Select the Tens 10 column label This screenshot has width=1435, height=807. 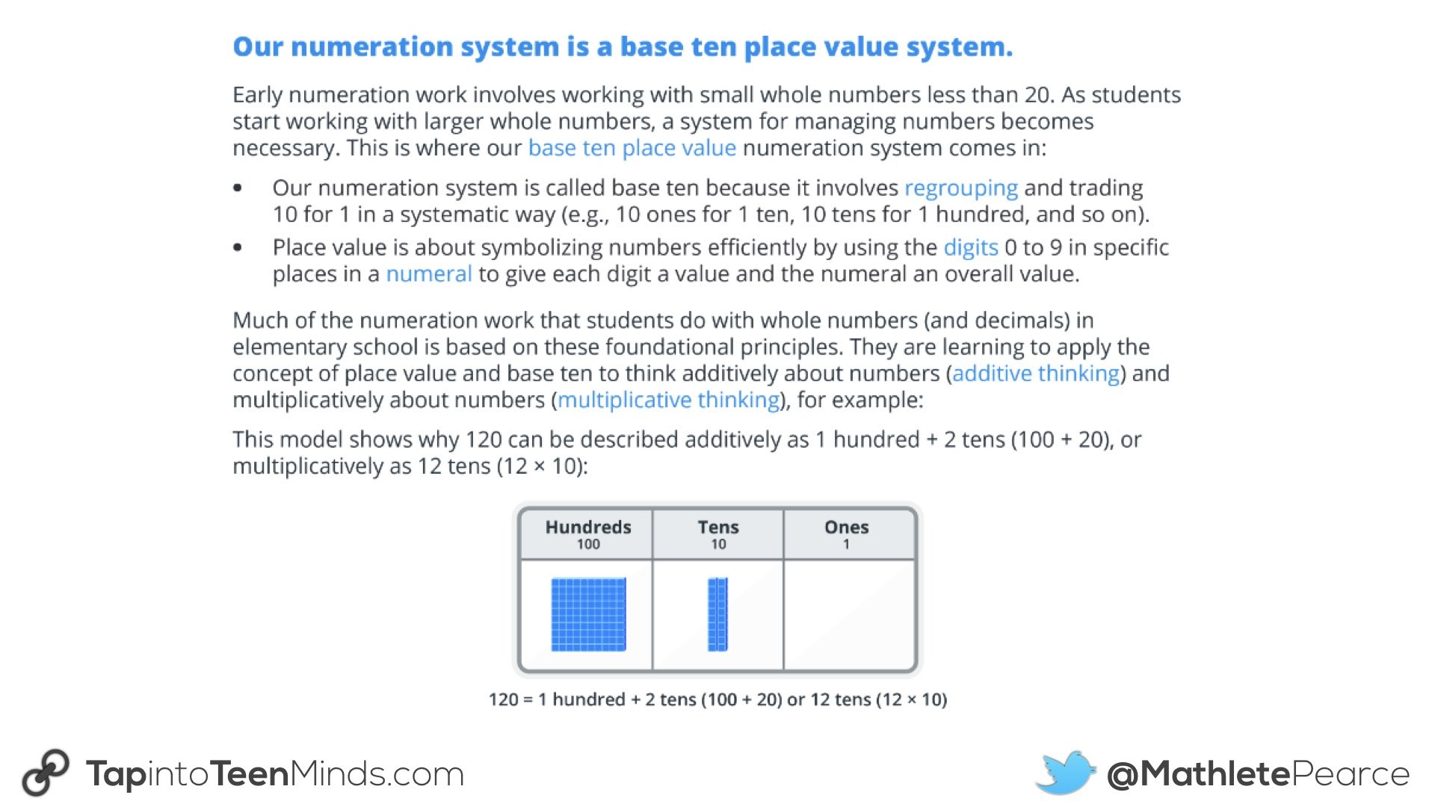tap(715, 532)
